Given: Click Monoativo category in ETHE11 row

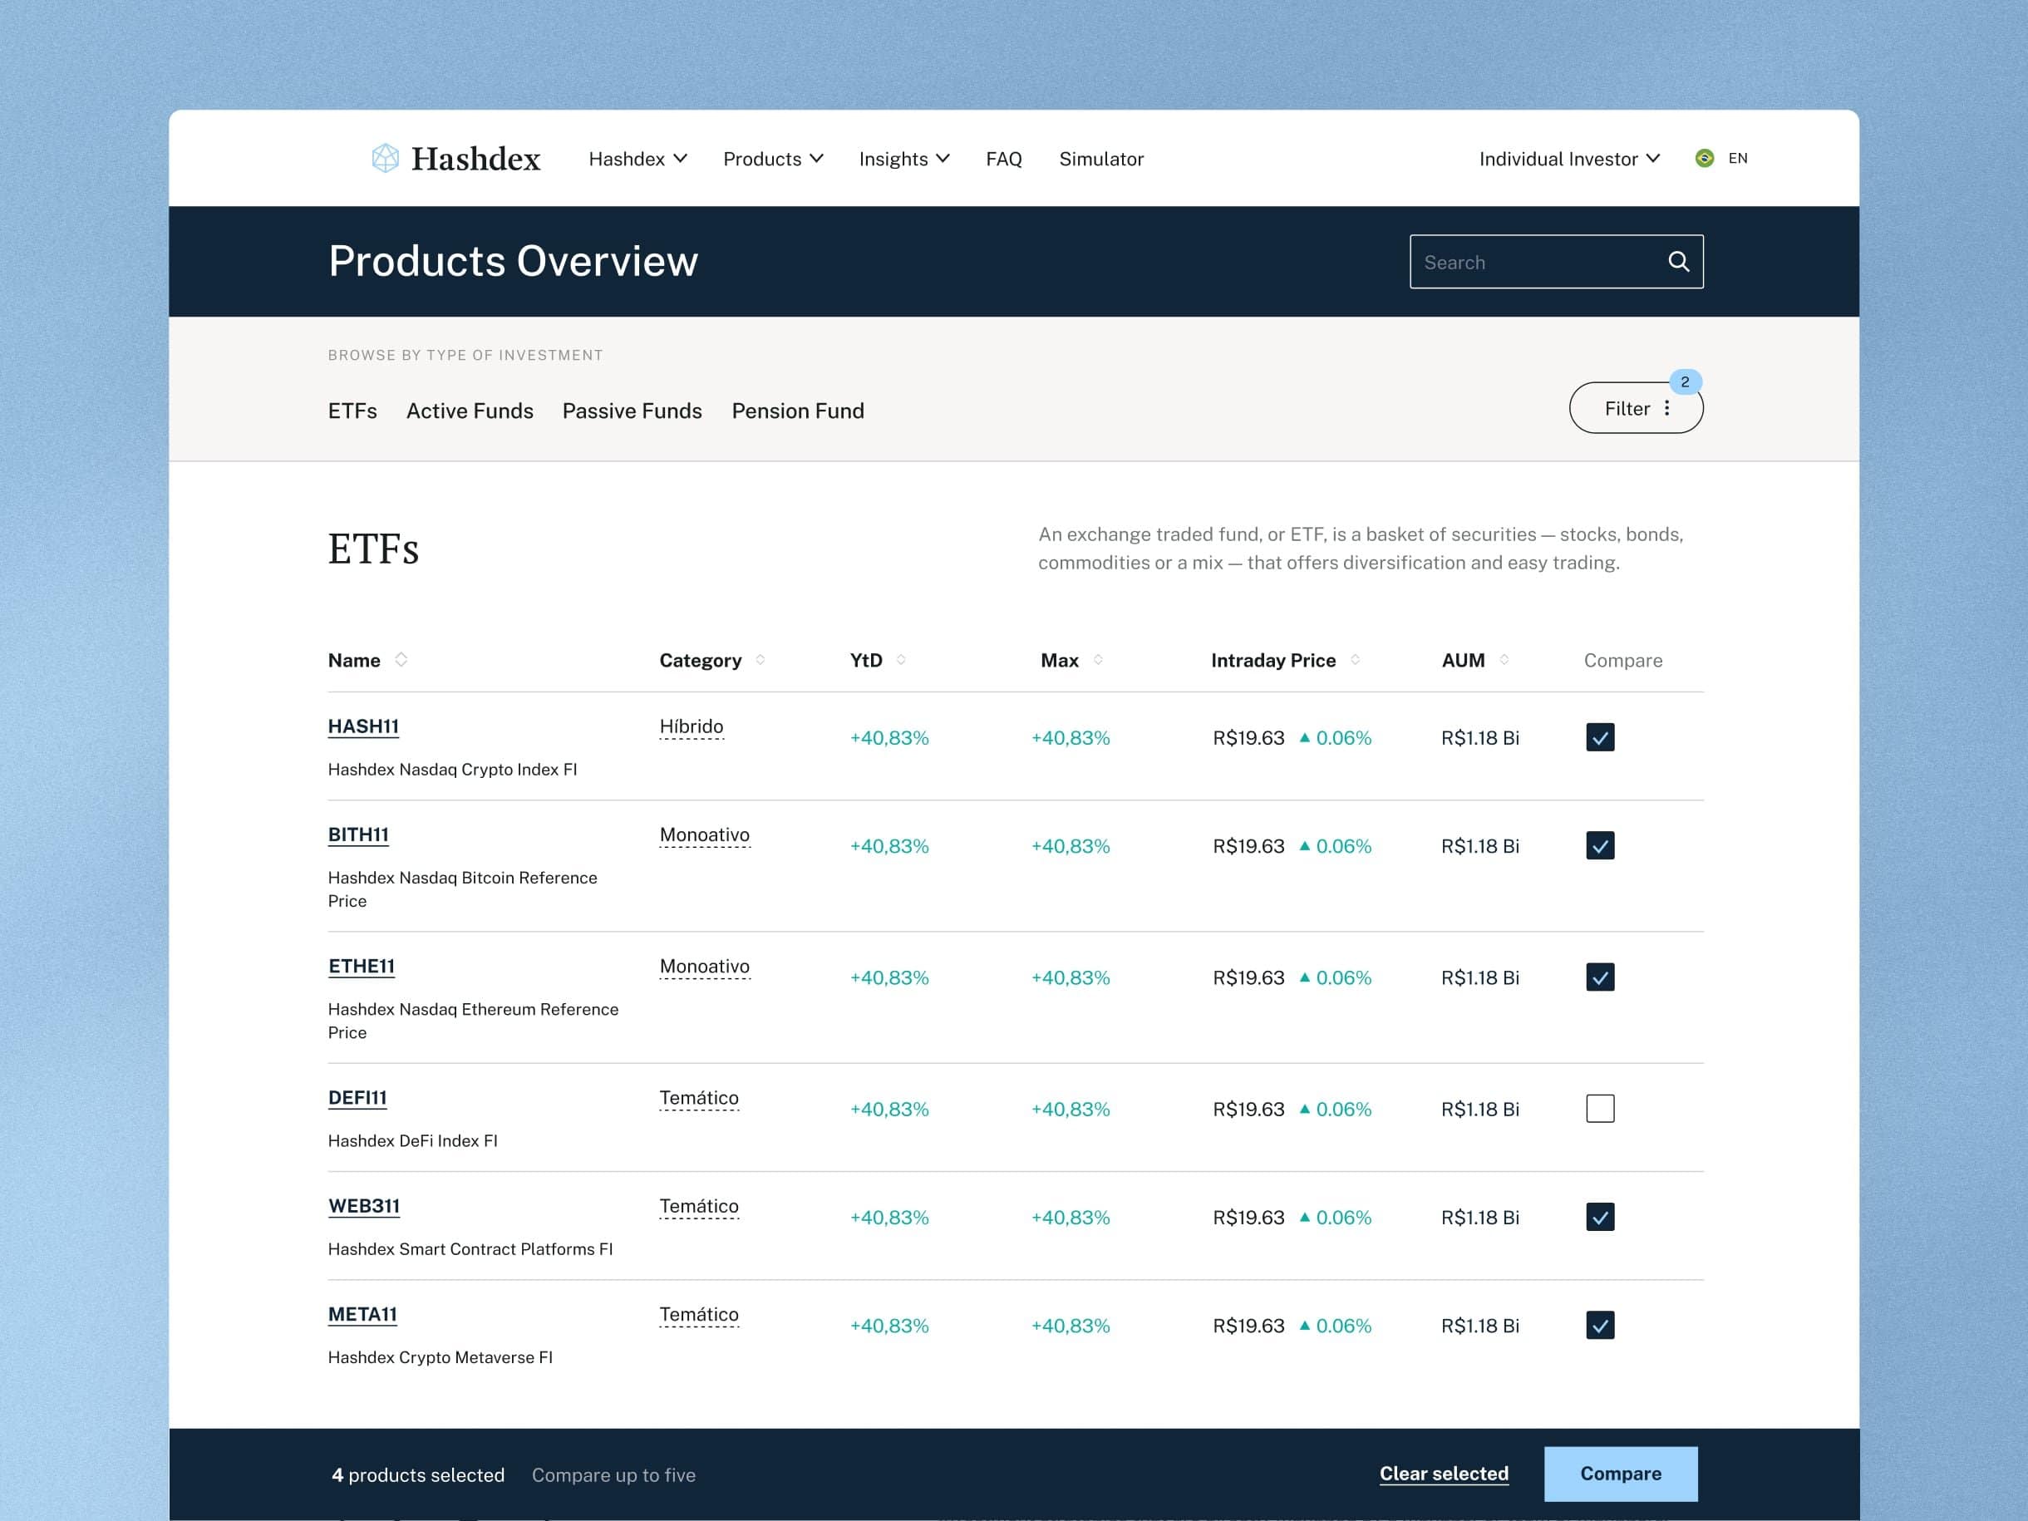Looking at the screenshot, I should [x=704, y=967].
